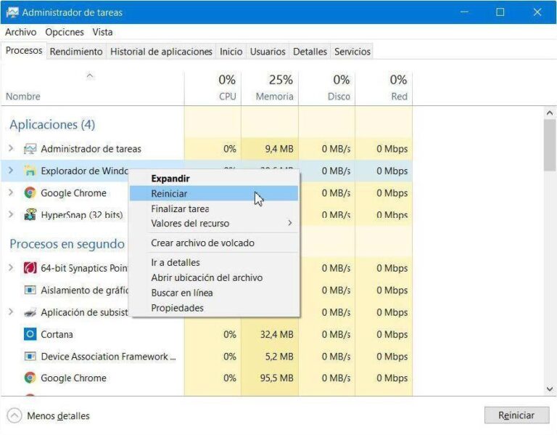
Task: Select Reiniciar from the context menu
Action: tap(169, 193)
